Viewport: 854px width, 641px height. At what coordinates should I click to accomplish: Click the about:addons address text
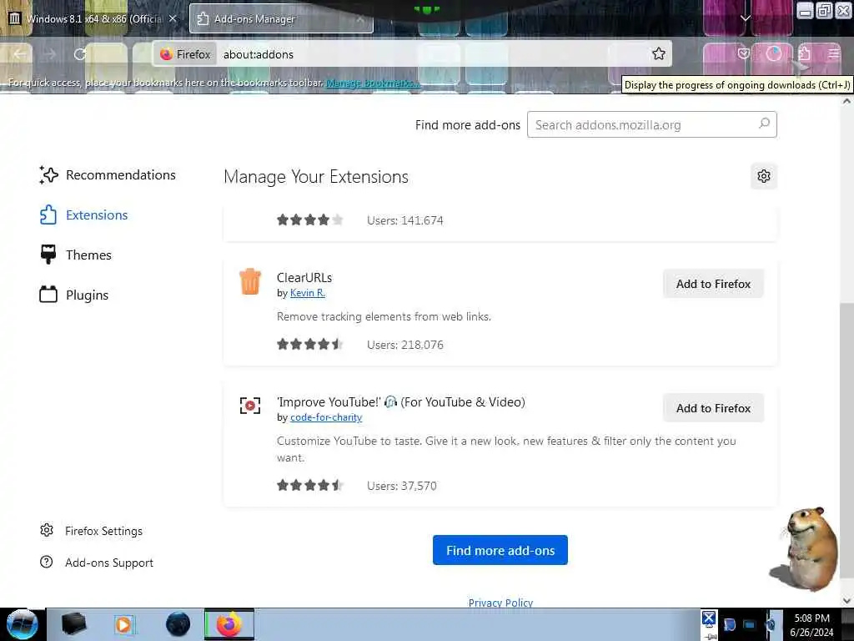pos(259,54)
